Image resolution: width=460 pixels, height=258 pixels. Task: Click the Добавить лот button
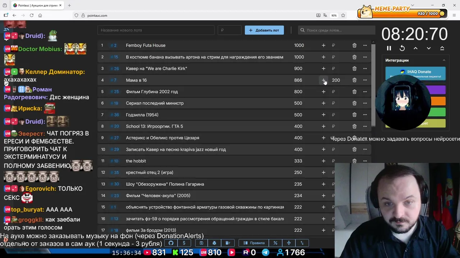click(x=264, y=30)
